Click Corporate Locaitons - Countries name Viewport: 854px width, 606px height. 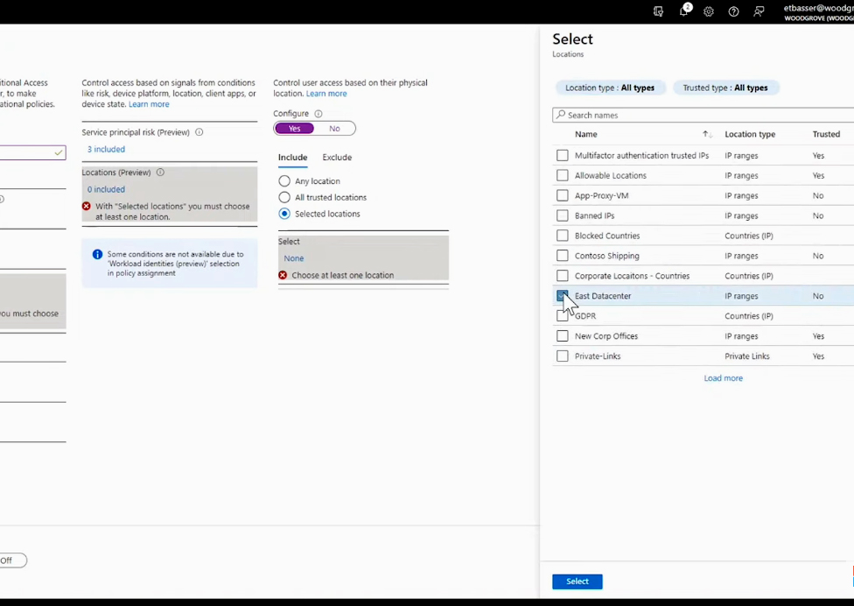pyautogui.click(x=632, y=276)
